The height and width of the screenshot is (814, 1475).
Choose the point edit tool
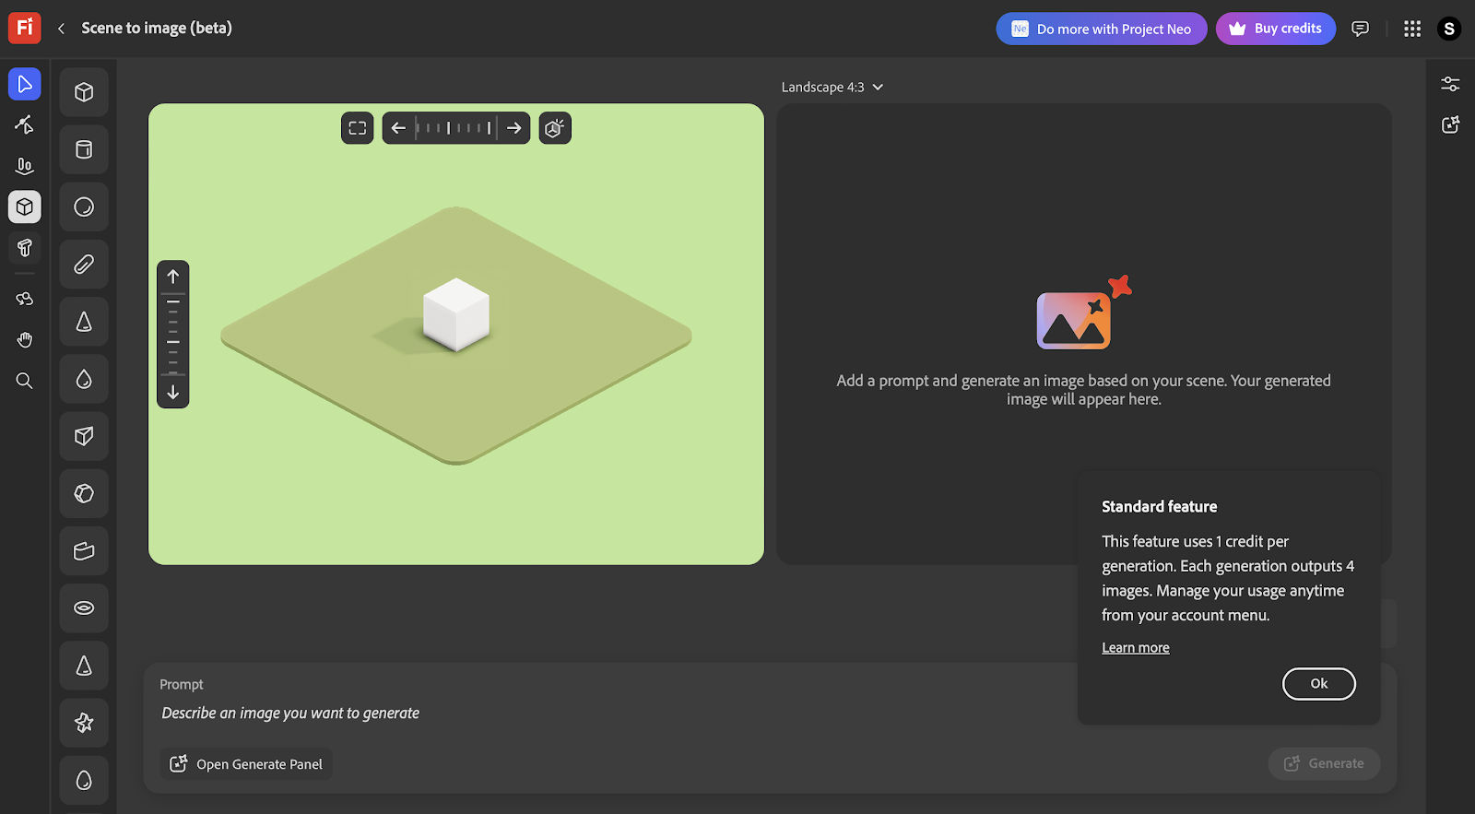[x=25, y=124]
